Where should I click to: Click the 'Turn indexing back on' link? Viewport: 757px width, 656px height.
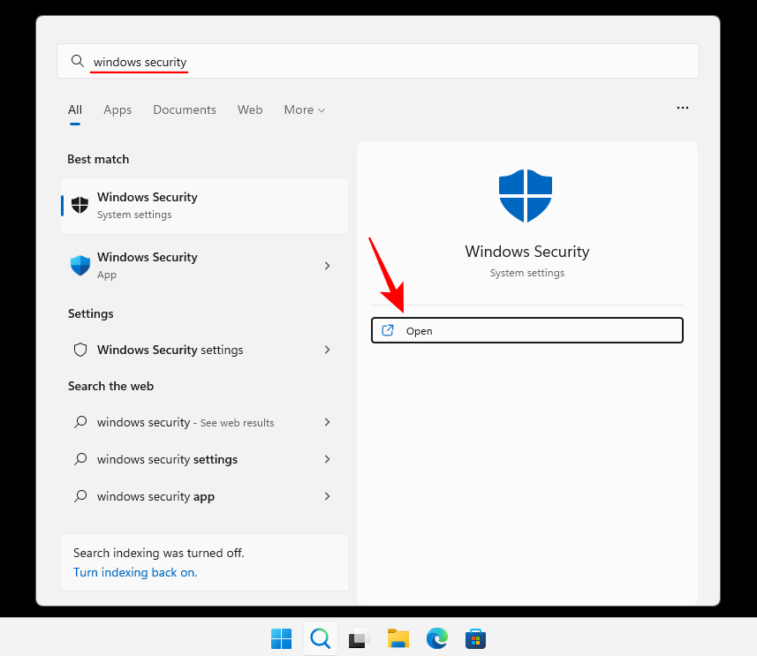(134, 572)
